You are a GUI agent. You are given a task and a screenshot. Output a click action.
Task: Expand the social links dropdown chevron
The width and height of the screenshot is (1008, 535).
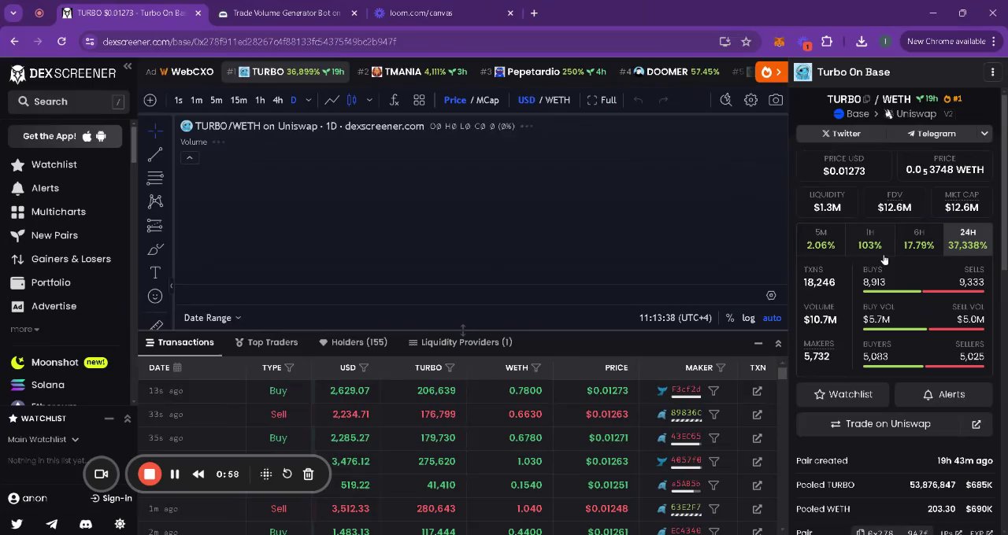[984, 134]
